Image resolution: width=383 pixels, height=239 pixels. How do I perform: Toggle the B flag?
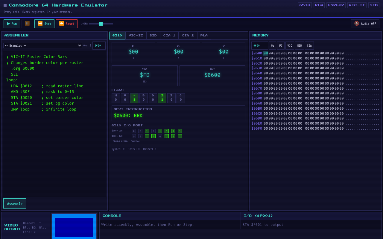point(144,98)
